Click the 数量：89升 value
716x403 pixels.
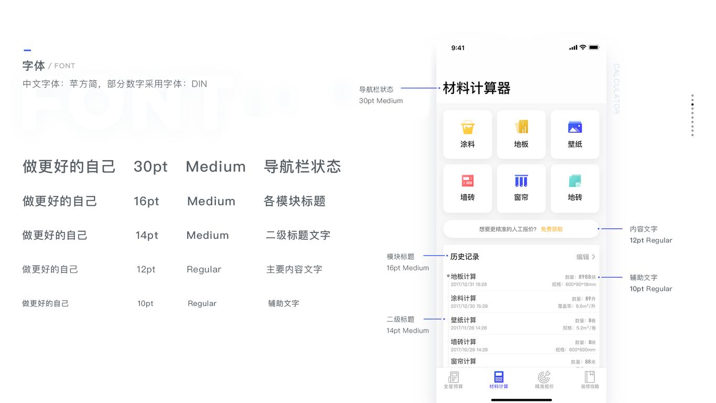point(584,299)
